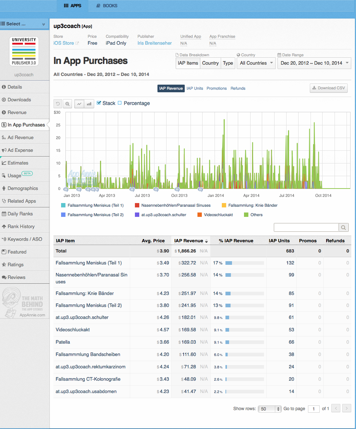Focus the table search input field
This screenshot has width=356, height=429.
[x=306, y=227]
